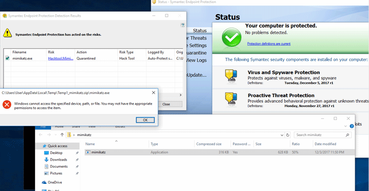Click the help question mark icon
Viewport: 369px width, 191px height.
point(183,25)
